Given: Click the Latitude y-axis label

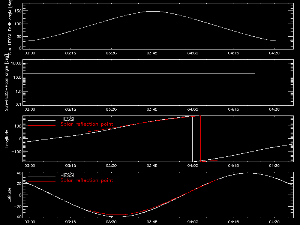Looking at the screenshot, I should point(9,195).
